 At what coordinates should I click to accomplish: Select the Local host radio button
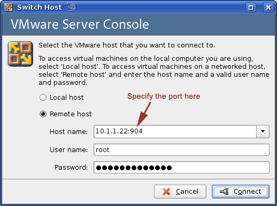pos(43,97)
